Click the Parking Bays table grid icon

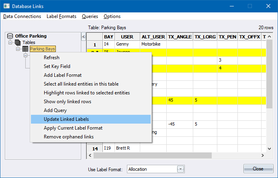pyautogui.click(x=25, y=49)
